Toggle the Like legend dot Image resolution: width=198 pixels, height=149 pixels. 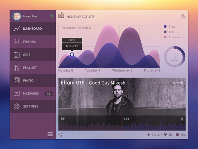[165, 32]
